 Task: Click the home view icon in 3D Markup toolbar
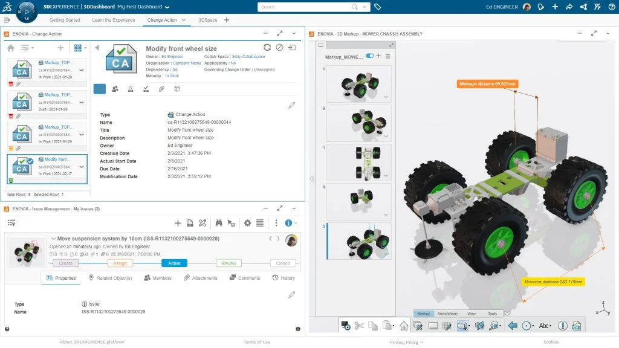click(404, 326)
